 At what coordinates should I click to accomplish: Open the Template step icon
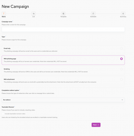[63, 14]
